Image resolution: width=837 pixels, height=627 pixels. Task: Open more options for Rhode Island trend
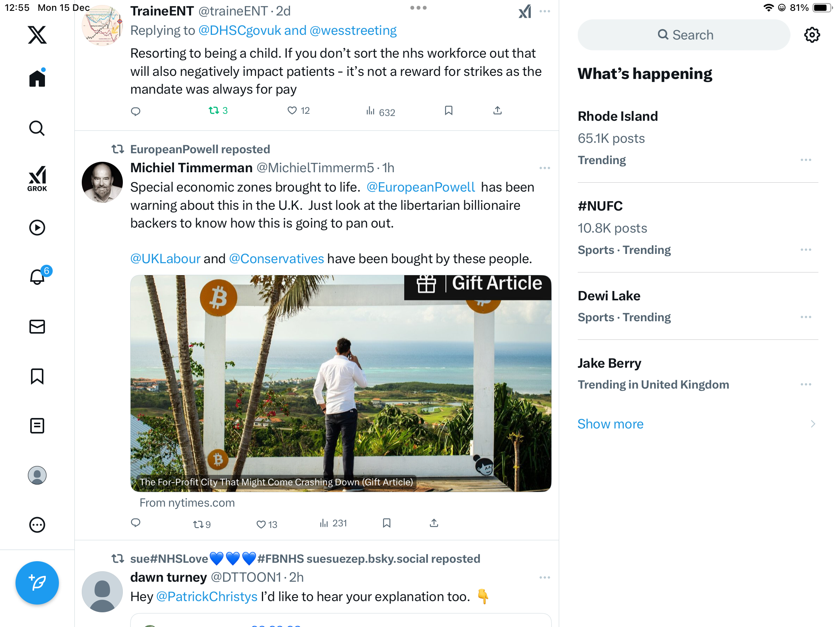point(806,160)
